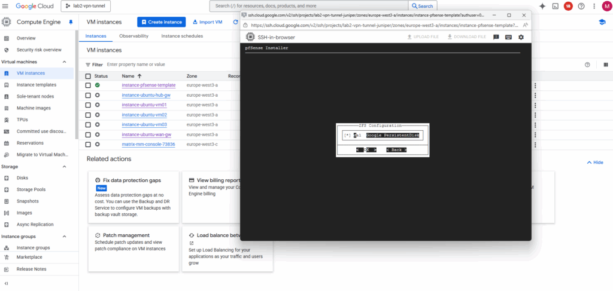Open the Fix data protection gaps card
613x291 pixels.
pyautogui.click(x=133, y=197)
